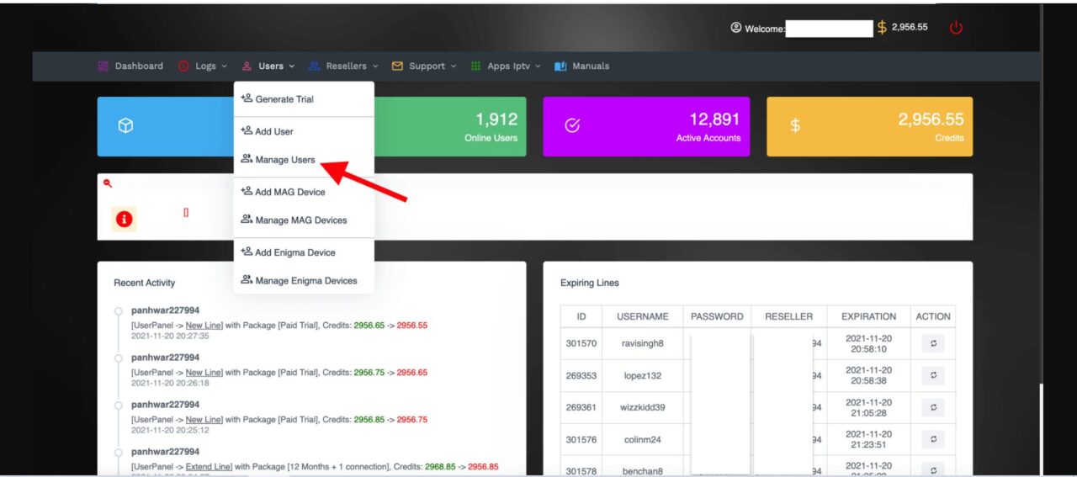
Task: Select Add MAG Device option
Action: (x=289, y=192)
